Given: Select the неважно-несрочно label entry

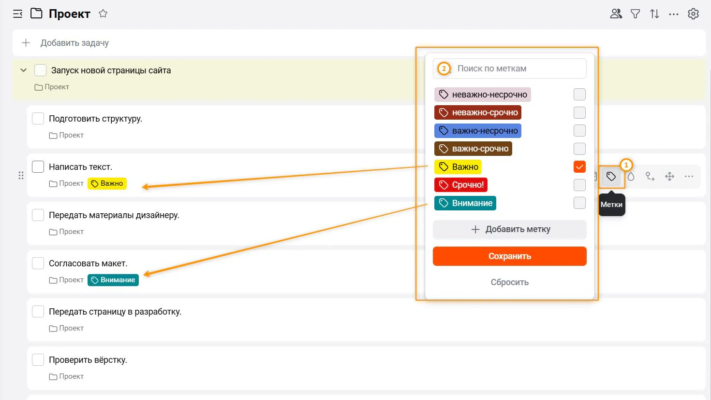Looking at the screenshot, I should (x=483, y=95).
